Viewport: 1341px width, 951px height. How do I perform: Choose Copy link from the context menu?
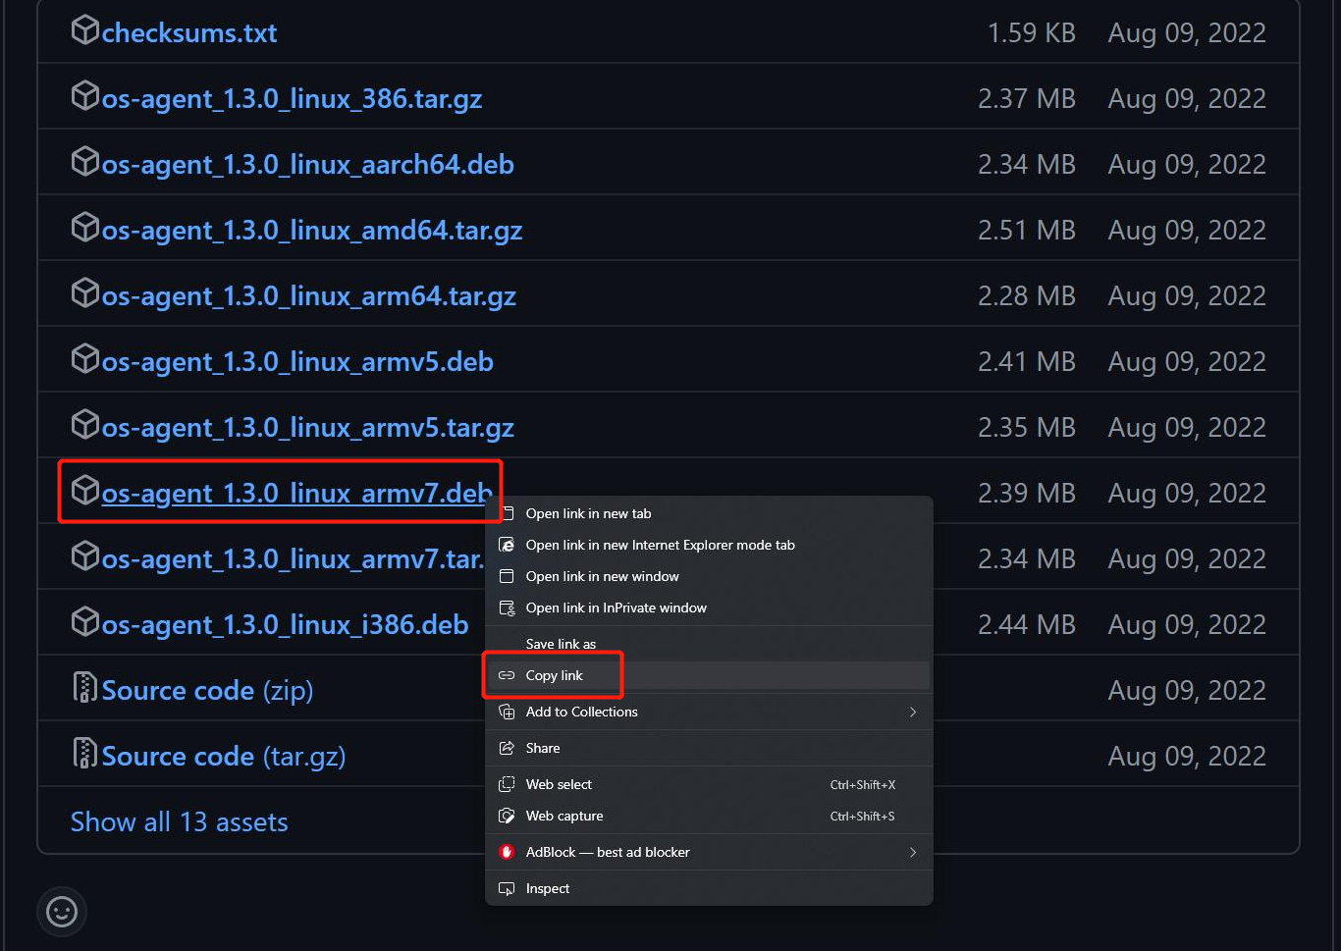point(709,675)
